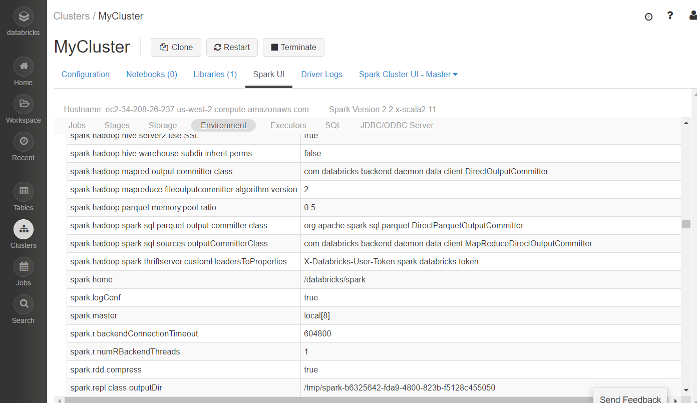This screenshot has height=403, width=697.
Task: Switch to the Configuration tab
Action: point(86,74)
